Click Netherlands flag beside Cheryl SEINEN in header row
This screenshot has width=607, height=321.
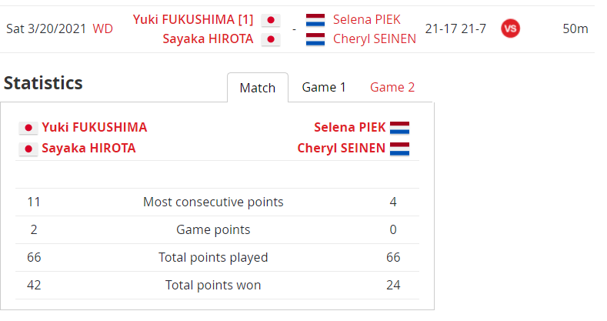315,39
